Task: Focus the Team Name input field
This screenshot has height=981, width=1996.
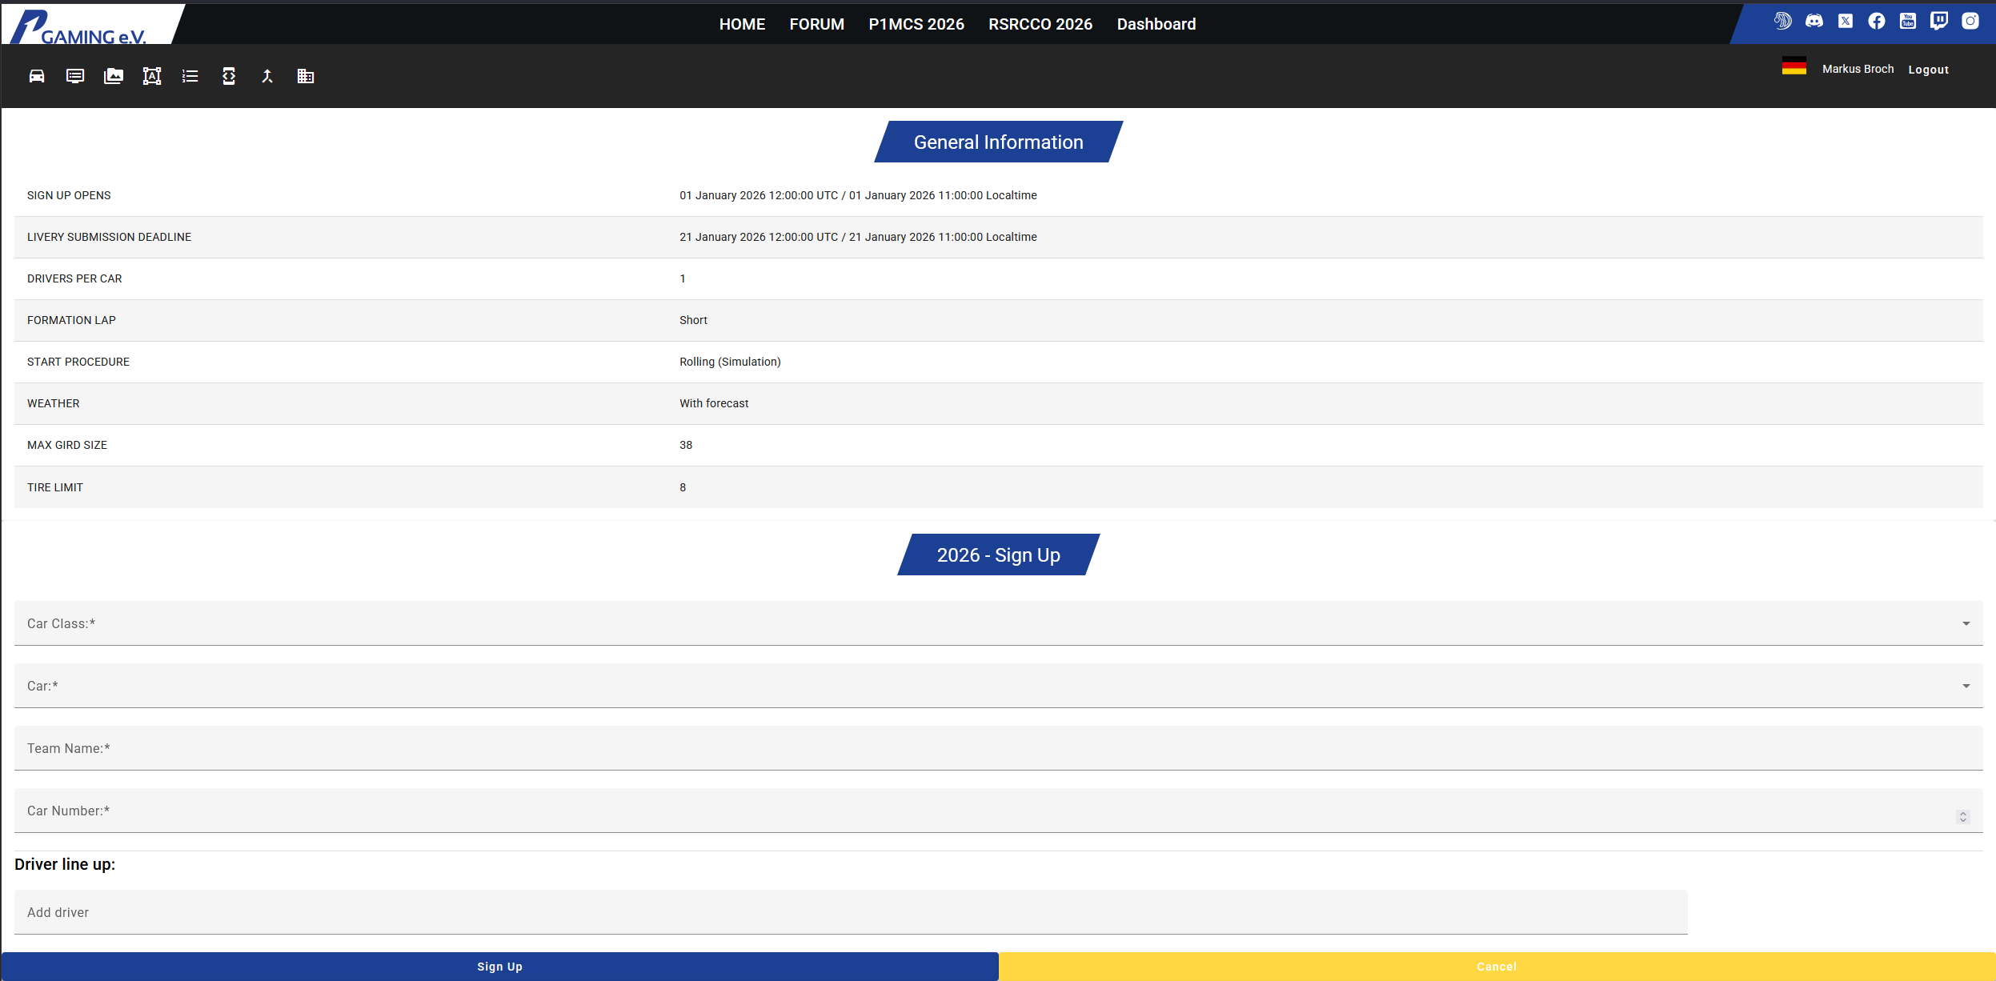Action: point(998,748)
